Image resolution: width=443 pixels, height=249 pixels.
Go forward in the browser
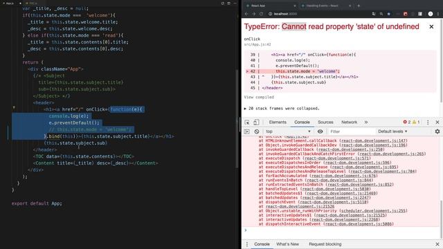pyautogui.click(x=253, y=14)
